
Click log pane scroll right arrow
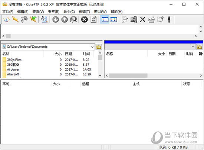pos(196,36)
